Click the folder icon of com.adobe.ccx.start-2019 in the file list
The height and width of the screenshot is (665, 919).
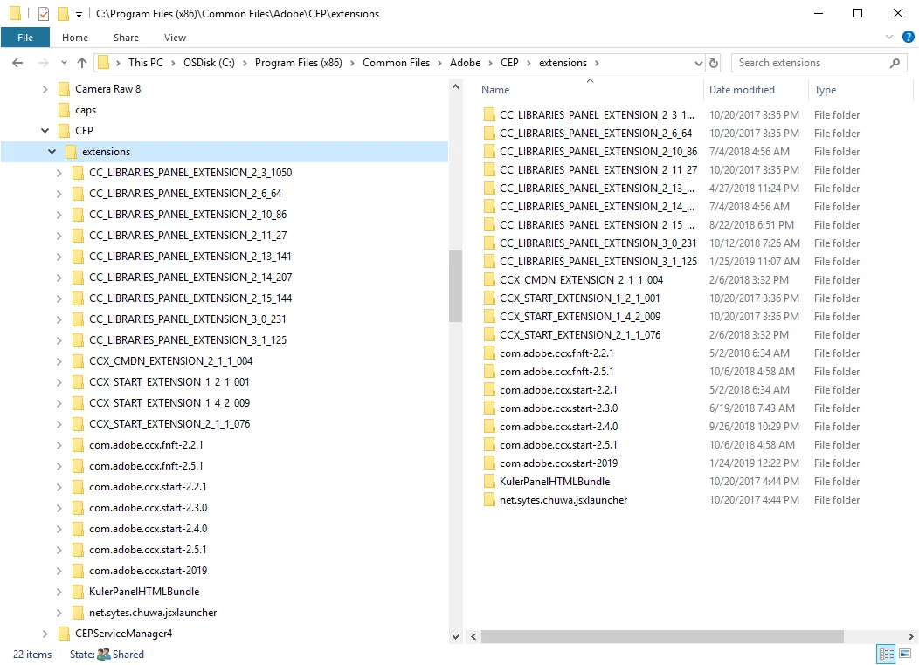pos(489,463)
